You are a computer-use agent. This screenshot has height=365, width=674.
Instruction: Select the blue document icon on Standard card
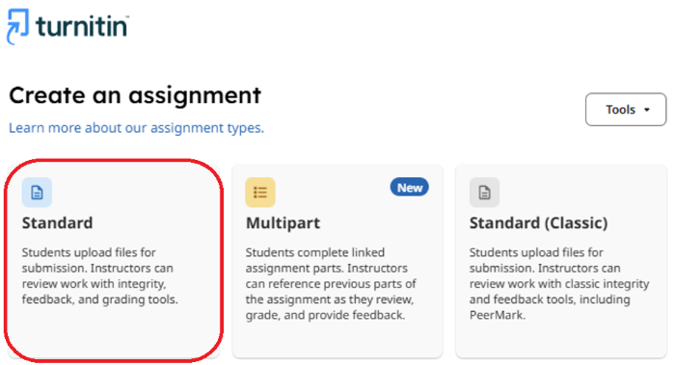tap(37, 193)
